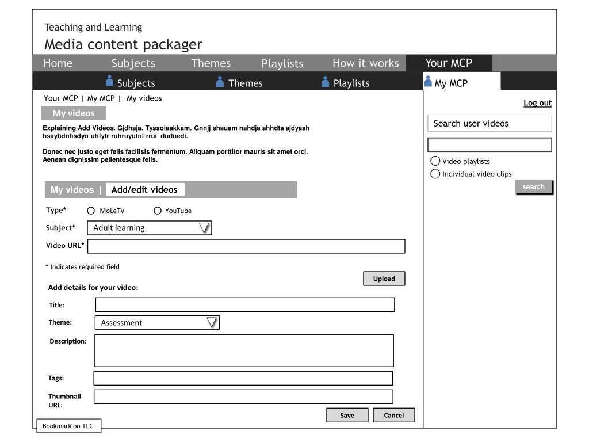This screenshot has height=442, width=589.
Task: Switch to the Add/edit videos tab
Action: click(x=144, y=190)
